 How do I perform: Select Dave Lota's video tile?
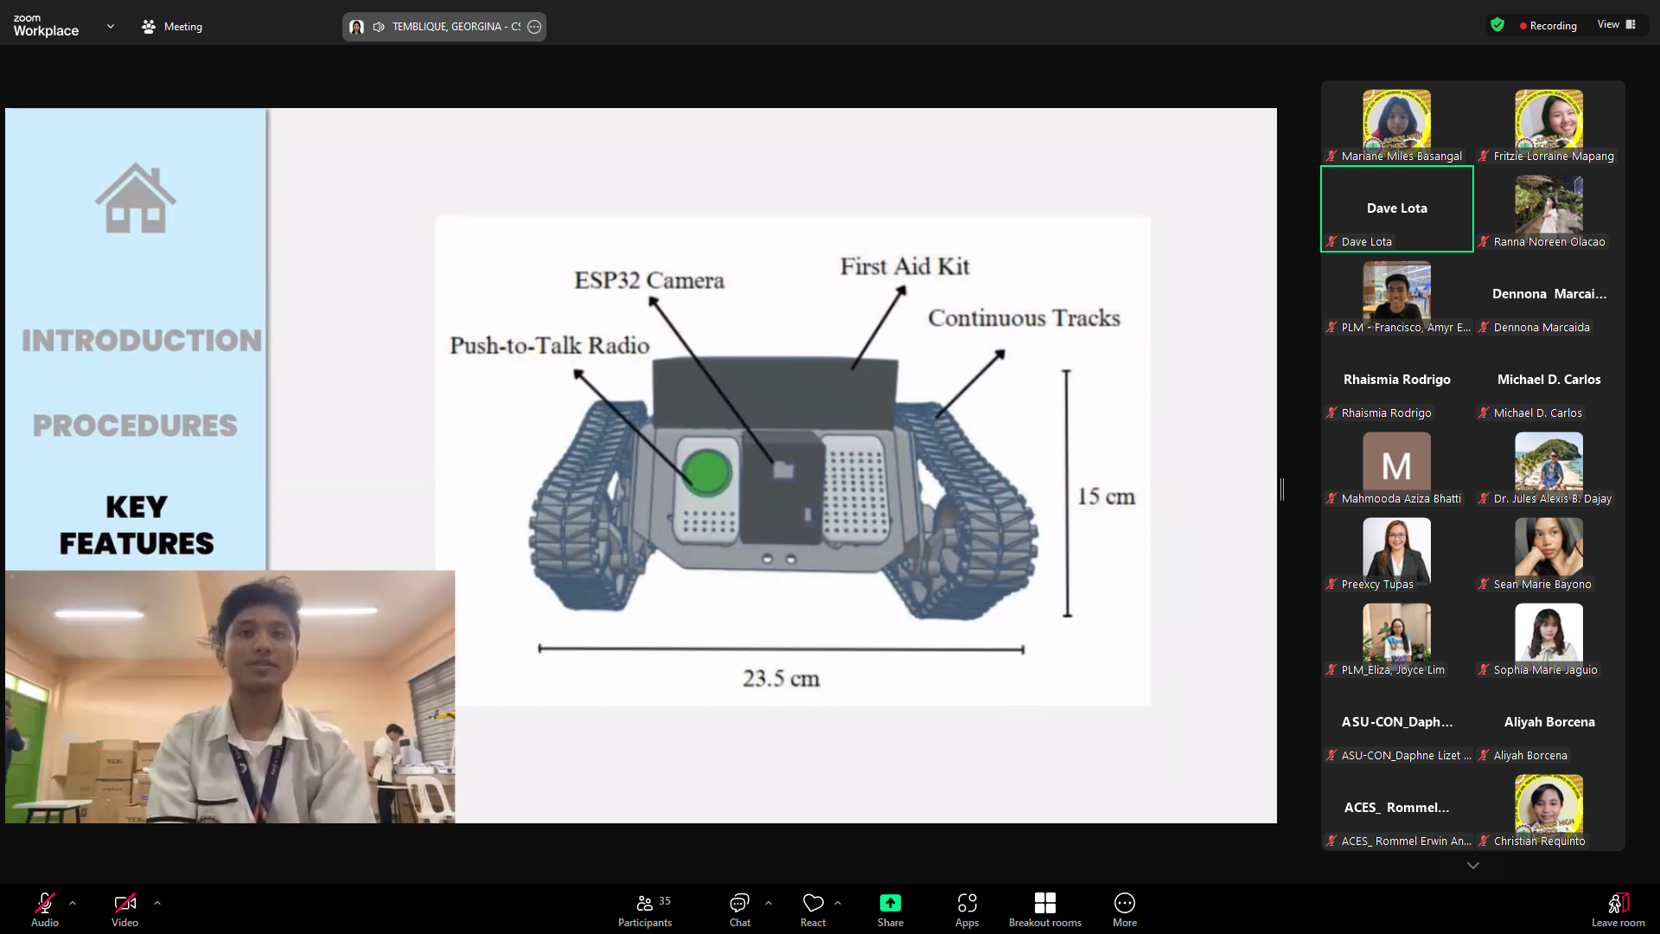[1396, 209]
